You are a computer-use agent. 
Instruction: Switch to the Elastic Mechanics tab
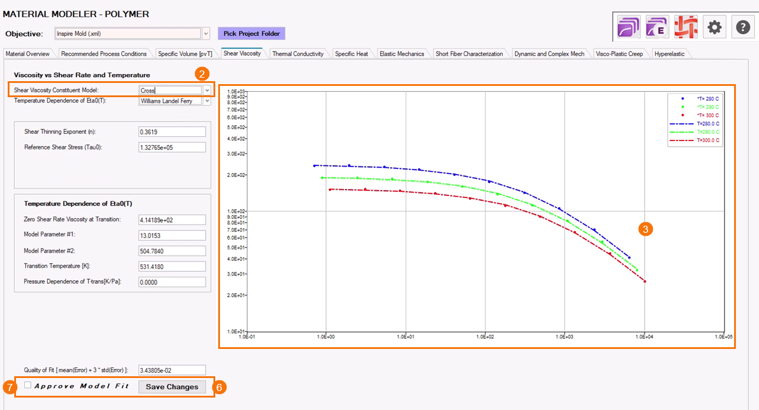click(x=402, y=54)
